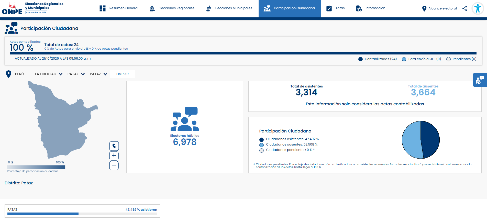Click Para envío al JEE (0) legend dot
Image resolution: width=487 pixels, height=223 pixels.
point(404,59)
